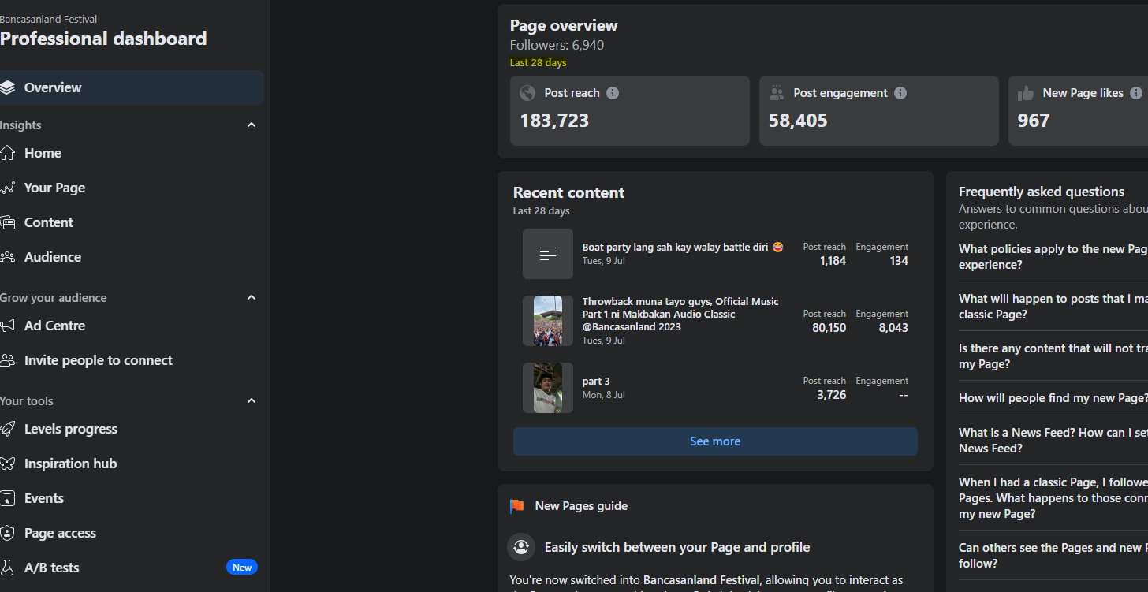Open the 'part 3' post title

click(x=596, y=382)
